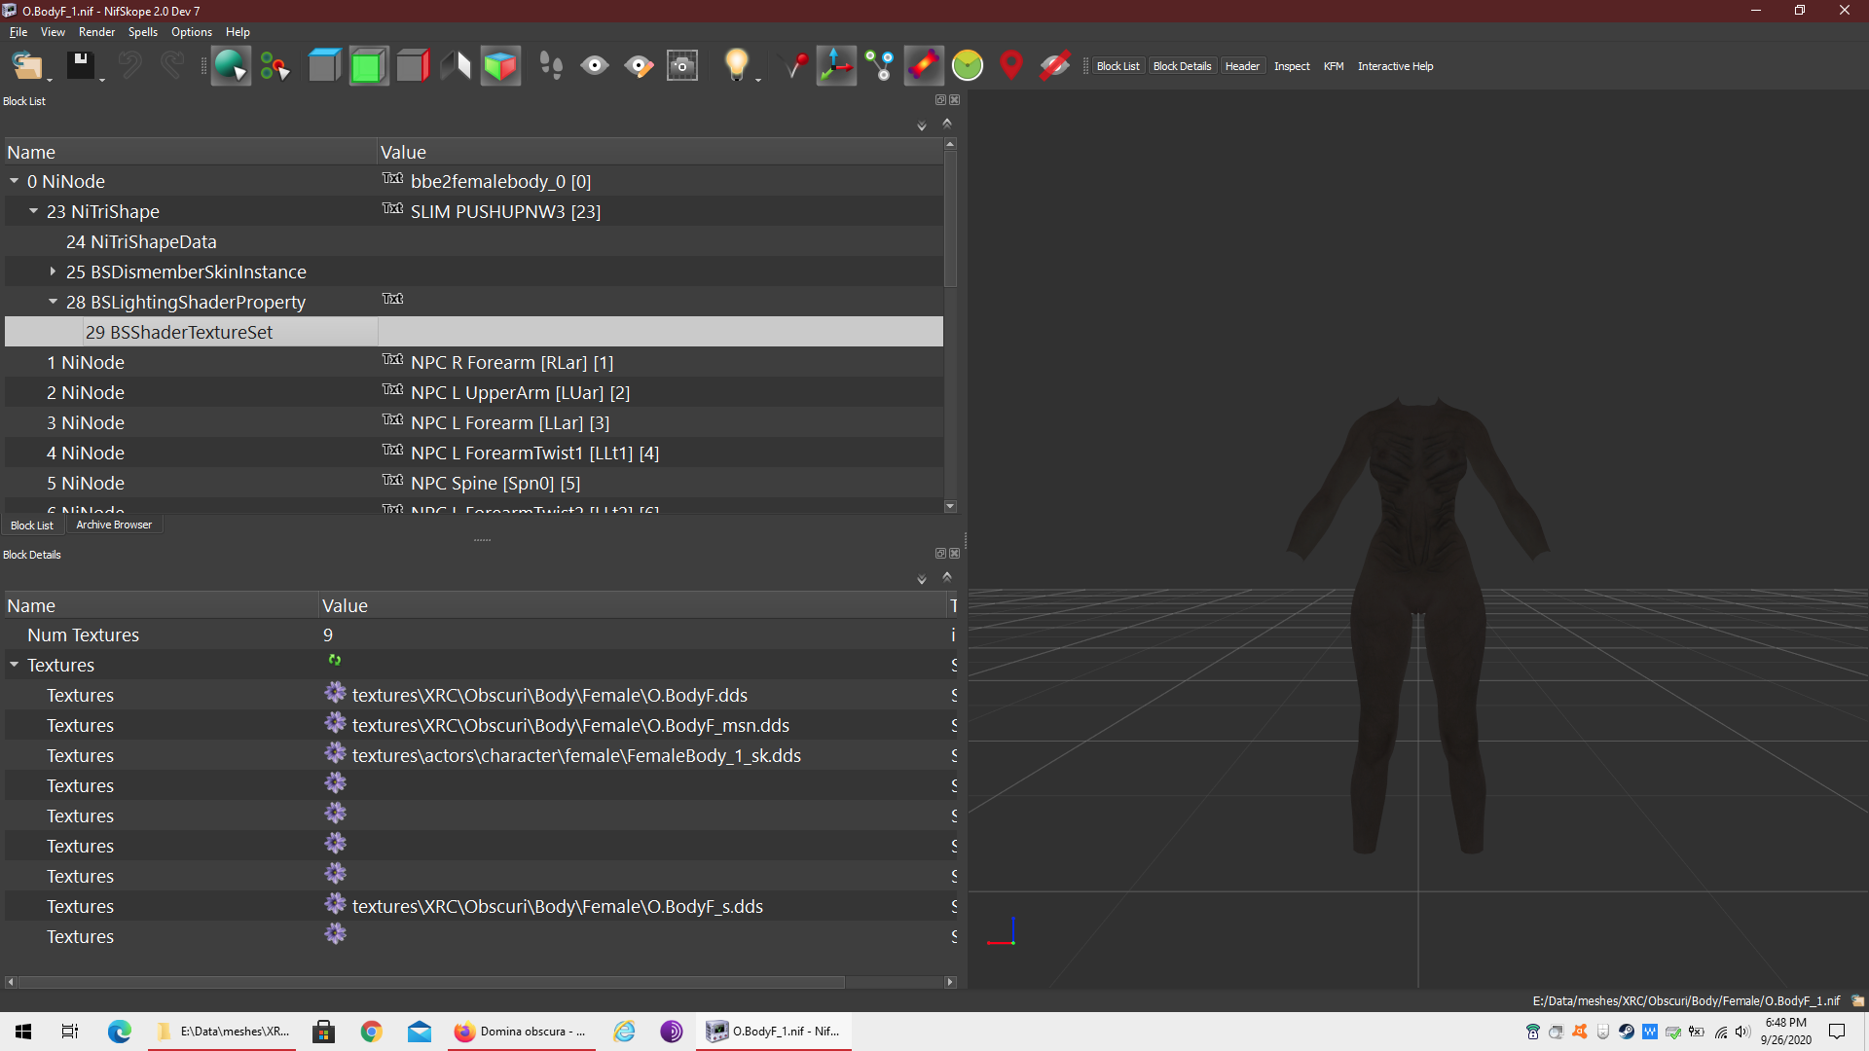
Task: Select the object selection mode sphere icon
Action: pyautogui.click(x=231, y=66)
